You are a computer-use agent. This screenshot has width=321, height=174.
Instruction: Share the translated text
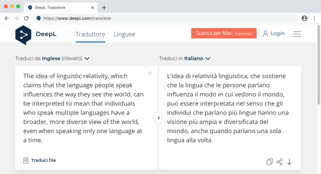pos(279,162)
